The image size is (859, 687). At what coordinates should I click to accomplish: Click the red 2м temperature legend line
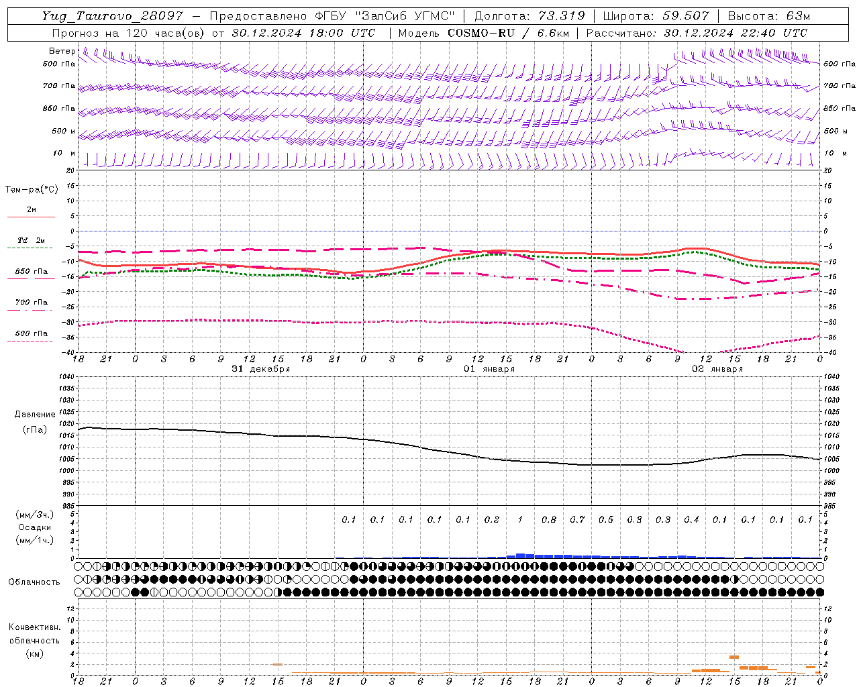tap(31, 217)
